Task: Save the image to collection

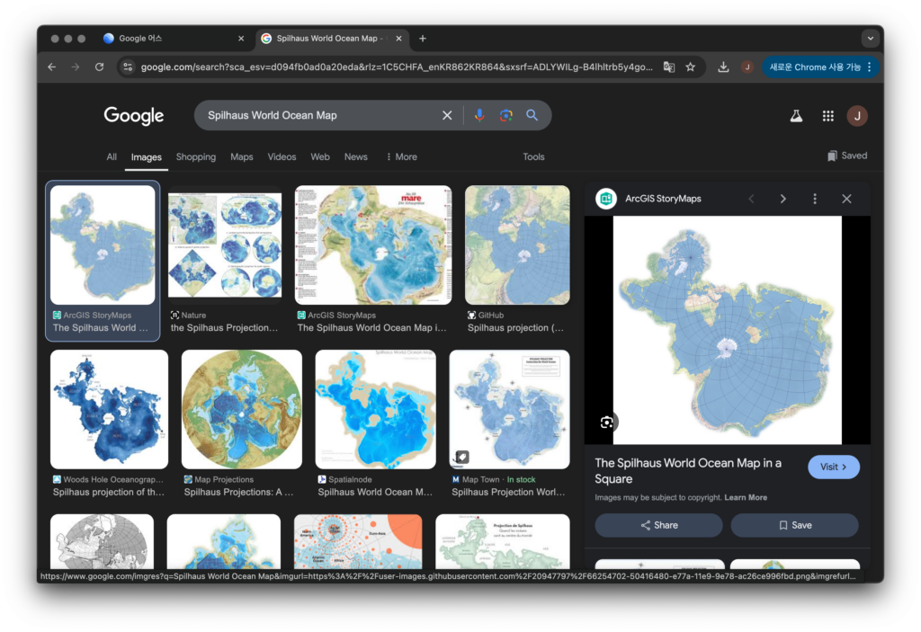Action: click(794, 525)
